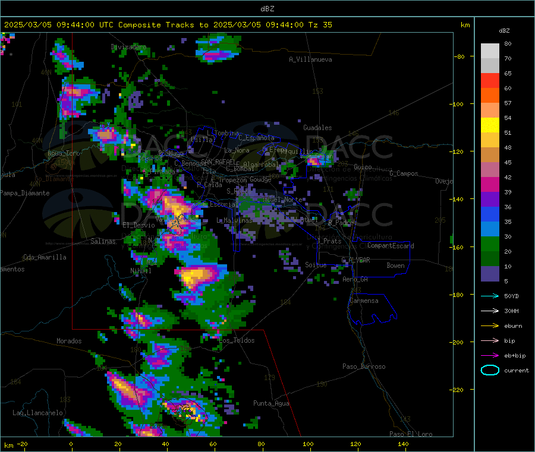Click the 'A_Villanueva' map label
The width and height of the screenshot is (535, 452).
coord(310,59)
